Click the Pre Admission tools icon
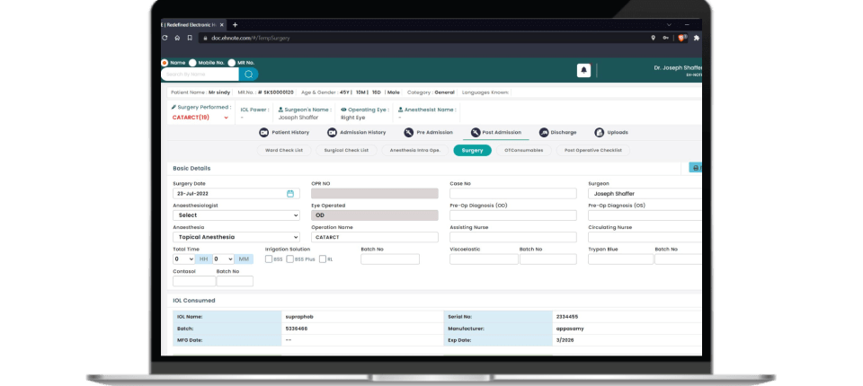The image size is (863, 386). tap(409, 133)
